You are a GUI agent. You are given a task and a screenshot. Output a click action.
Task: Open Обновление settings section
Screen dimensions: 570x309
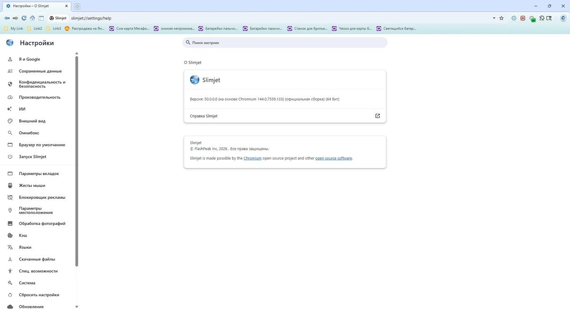click(38, 307)
